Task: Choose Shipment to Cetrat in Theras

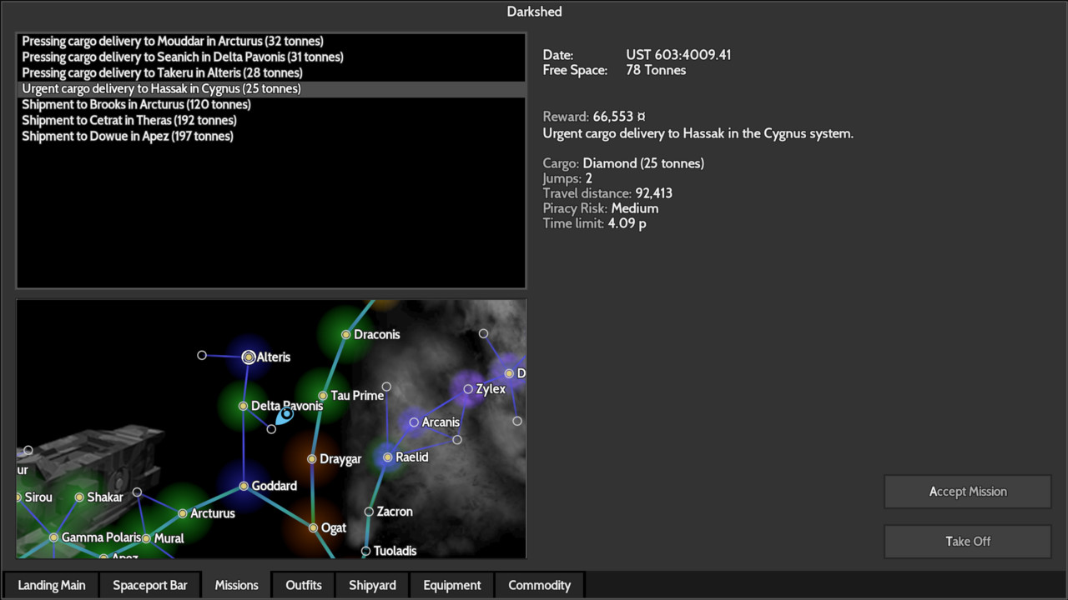Action: pyautogui.click(x=129, y=120)
